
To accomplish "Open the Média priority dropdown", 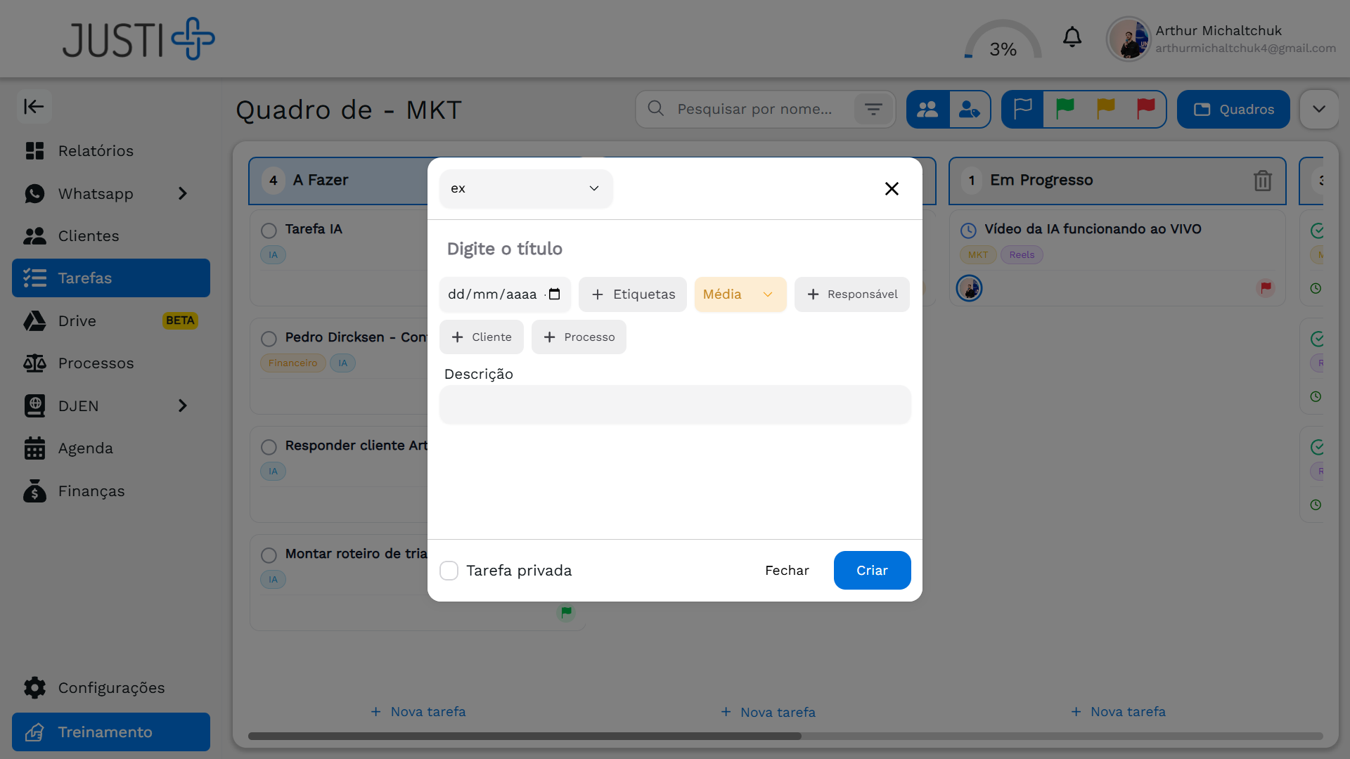I will coord(740,294).
